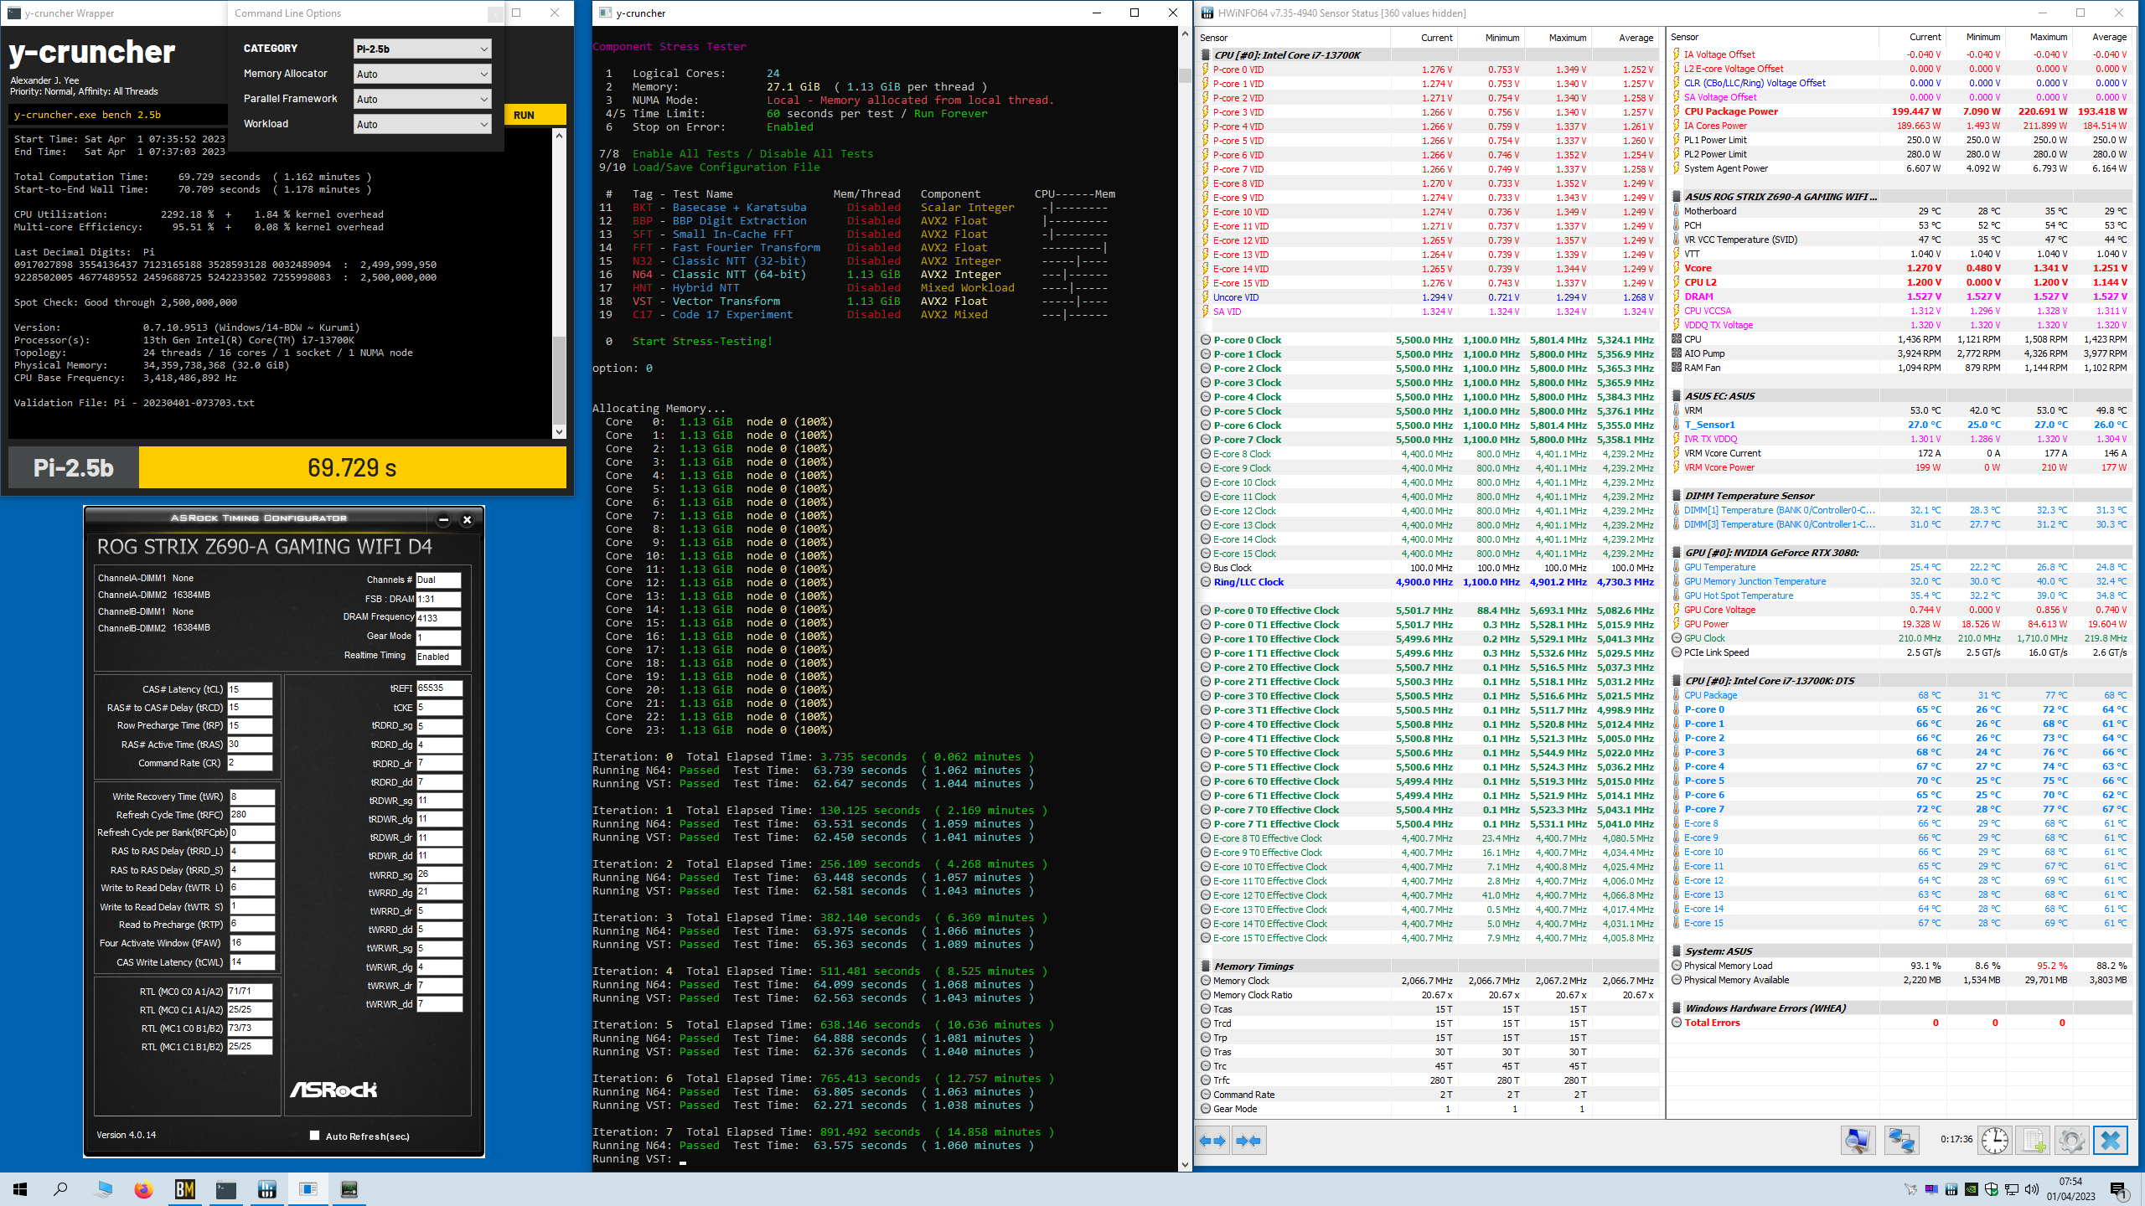
Task: Collapse System: ASUS sensor group
Action: pyautogui.click(x=1677, y=951)
